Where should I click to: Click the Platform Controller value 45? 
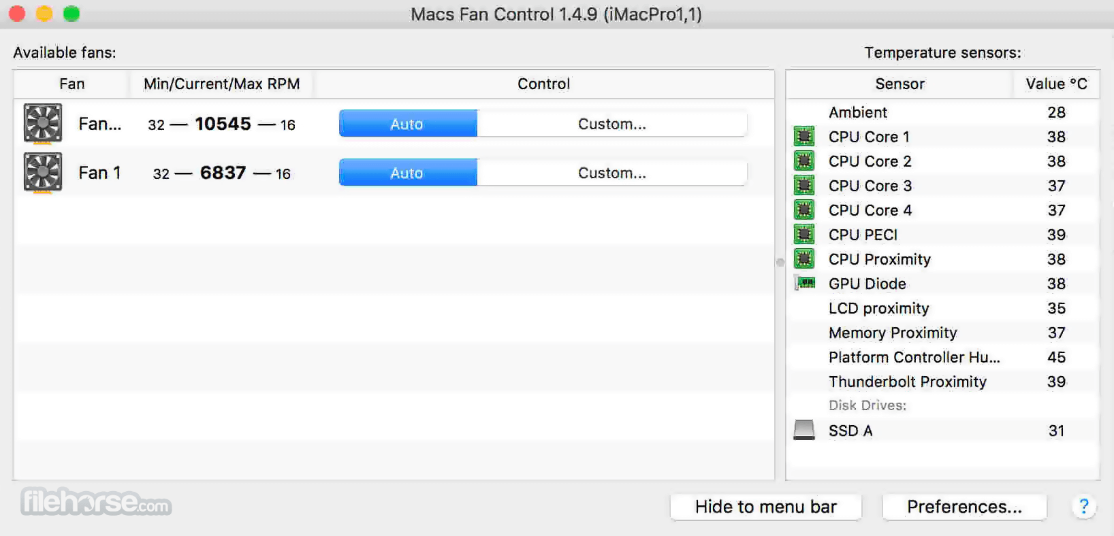point(1056,357)
